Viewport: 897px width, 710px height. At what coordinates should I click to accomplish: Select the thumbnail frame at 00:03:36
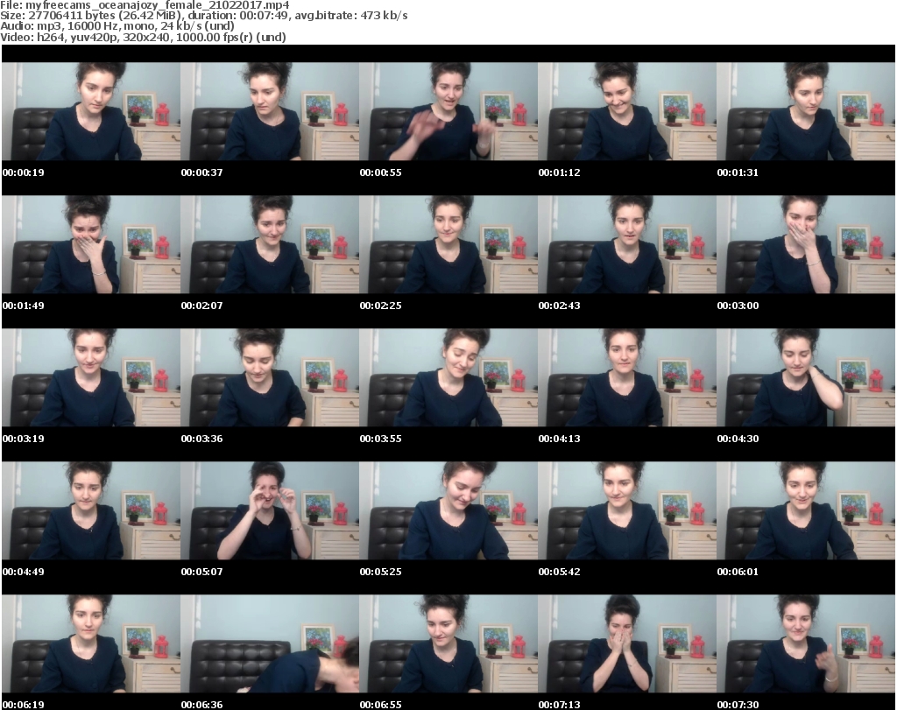pyautogui.click(x=270, y=378)
